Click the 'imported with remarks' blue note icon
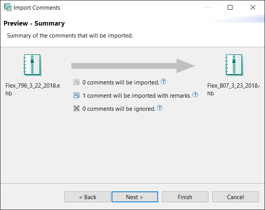Screen dimensions: 265x210 tap(77, 95)
